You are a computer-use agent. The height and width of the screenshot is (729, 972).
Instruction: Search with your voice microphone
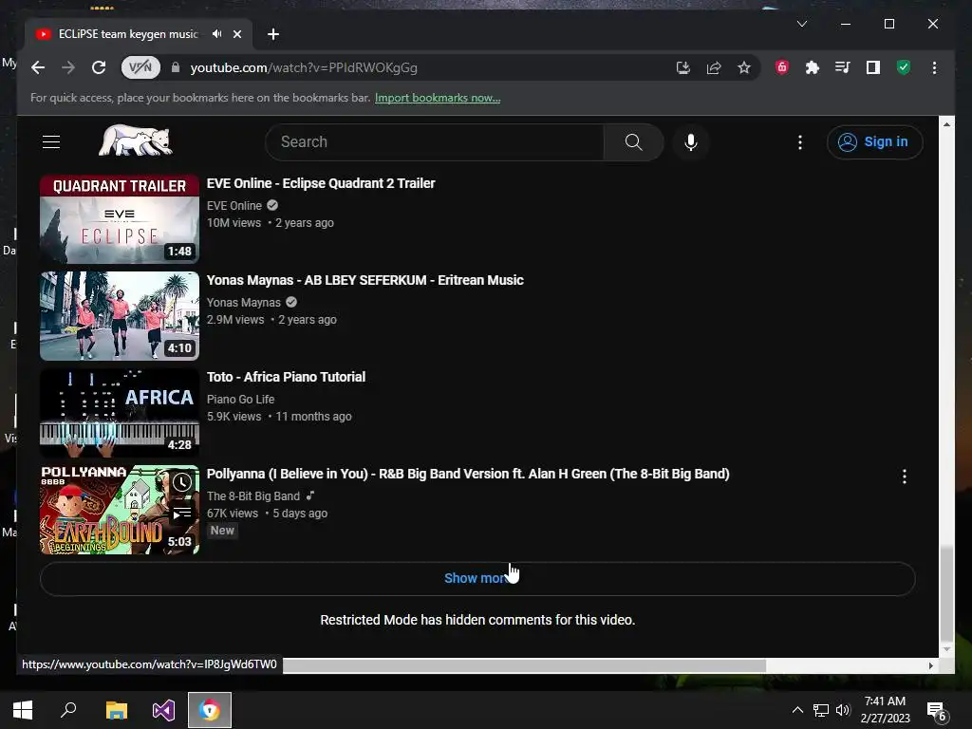point(691,142)
